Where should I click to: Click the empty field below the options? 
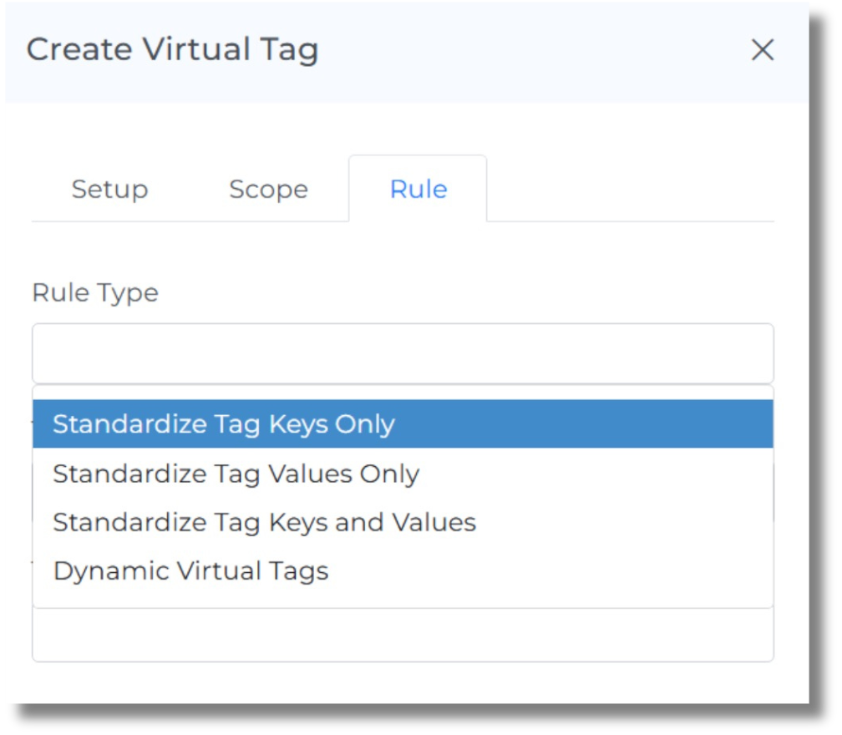(403, 636)
